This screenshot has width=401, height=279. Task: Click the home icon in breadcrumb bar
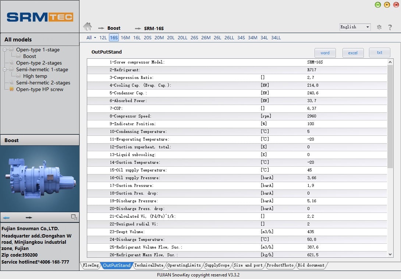87,27
